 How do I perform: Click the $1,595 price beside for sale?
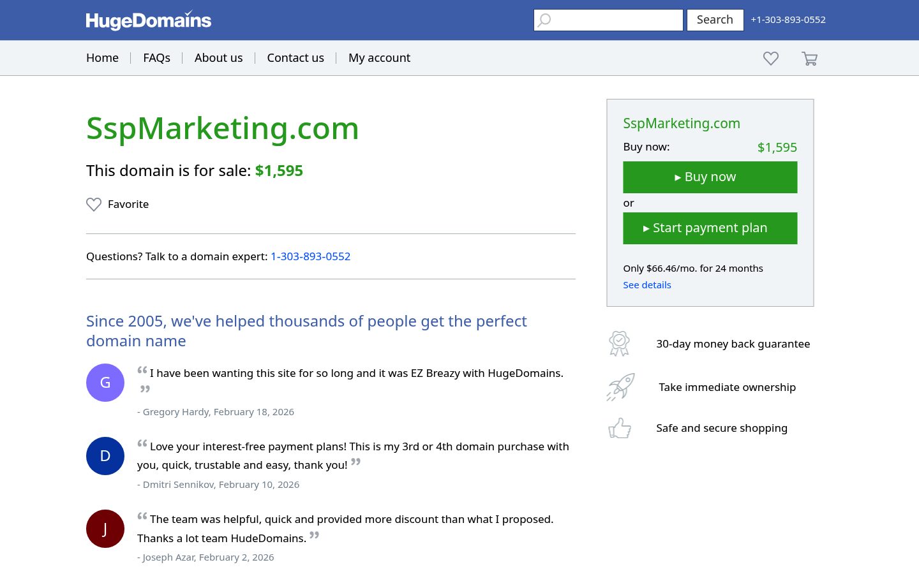pos(279,171)
